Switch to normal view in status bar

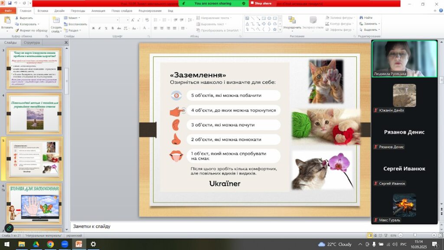click(370, 235)
